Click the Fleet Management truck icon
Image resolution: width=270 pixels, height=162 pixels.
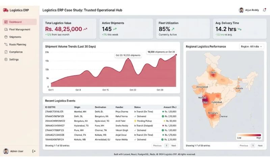pos(6,29)
